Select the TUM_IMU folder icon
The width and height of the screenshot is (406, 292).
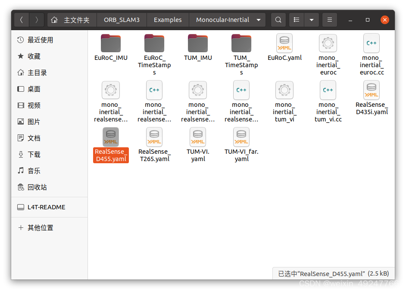click(x=198, y=43)
